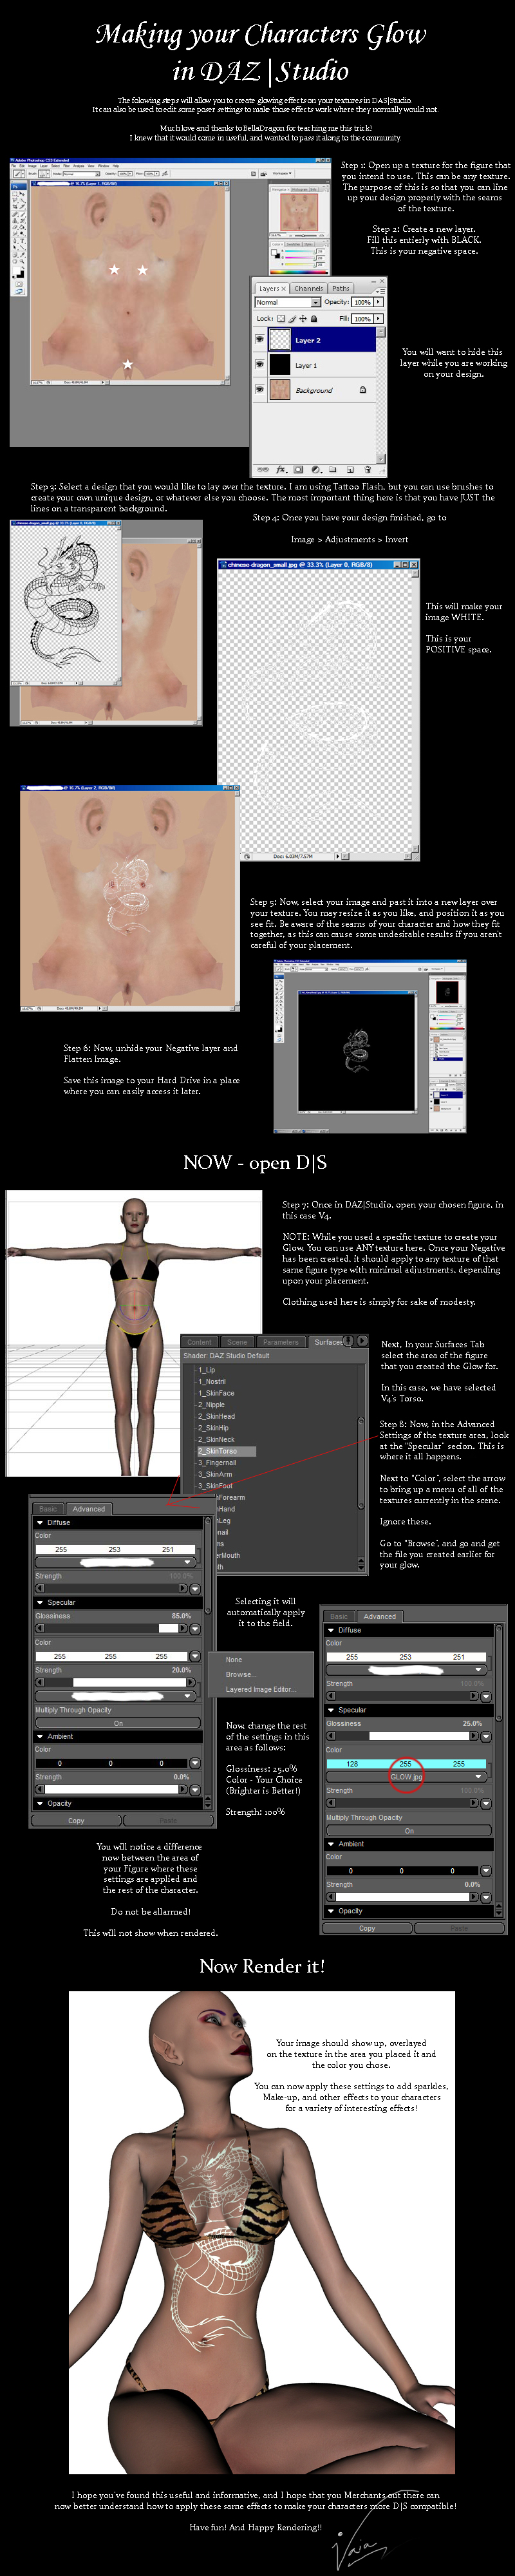Click the delete layer trash icon
Image resolution: width=515 pixels, height=2576 pixels.
pos(368,469)
